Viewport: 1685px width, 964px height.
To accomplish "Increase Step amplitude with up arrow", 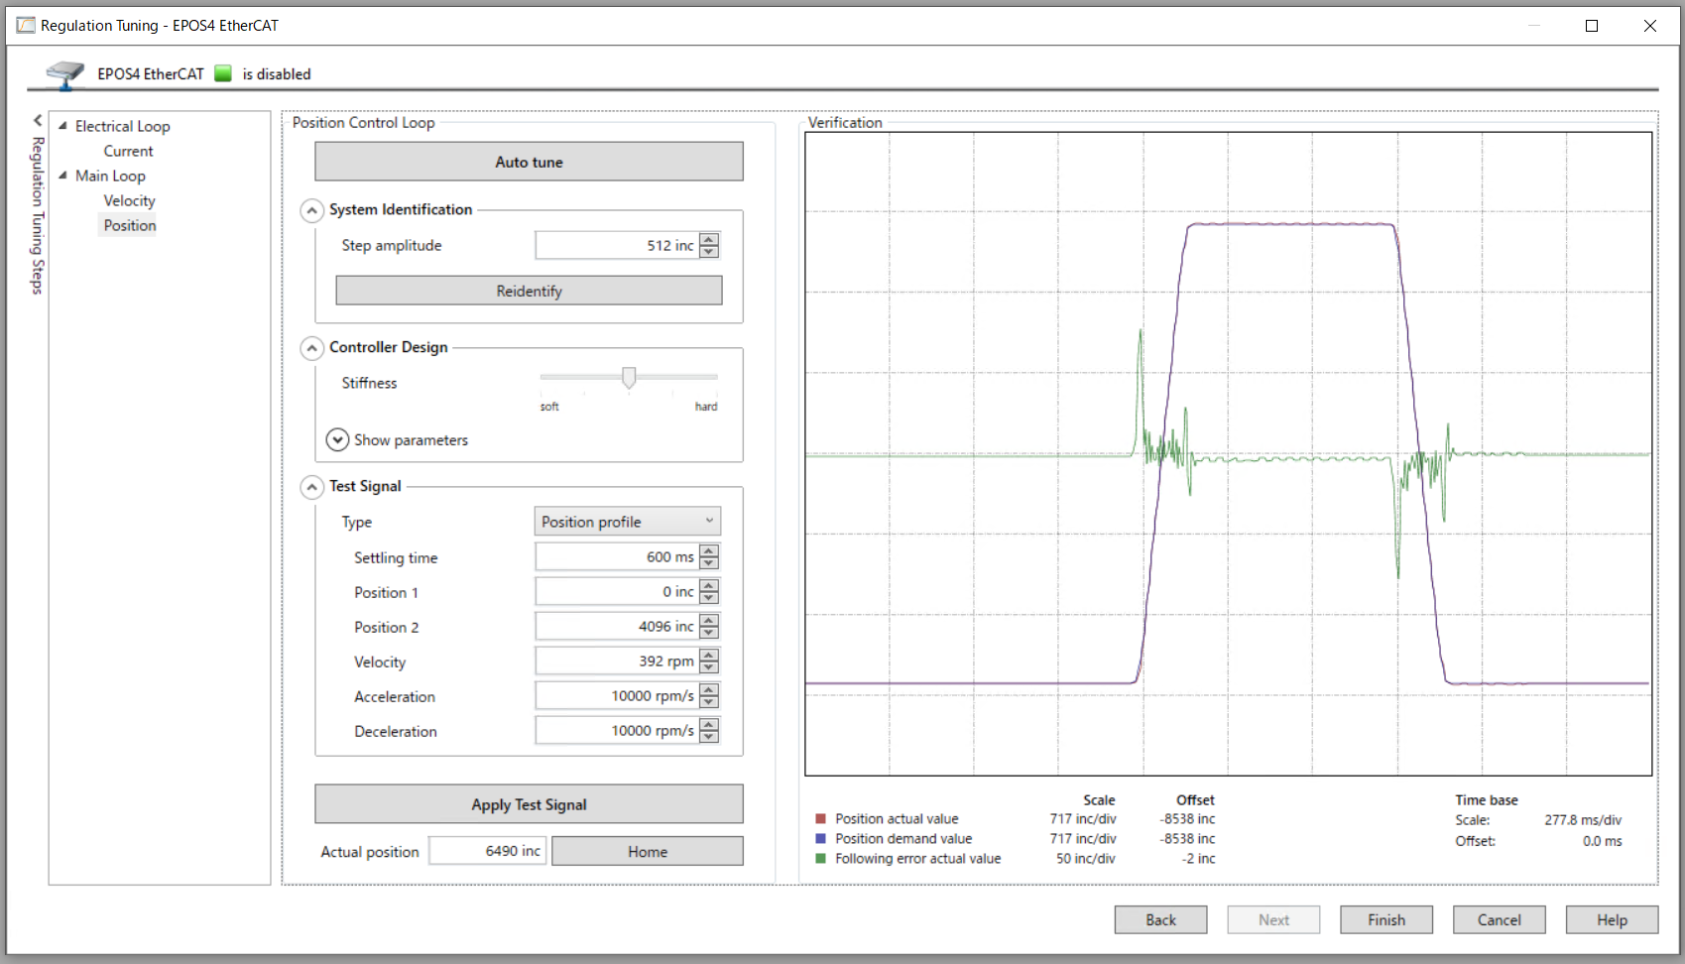I will 709,239.
